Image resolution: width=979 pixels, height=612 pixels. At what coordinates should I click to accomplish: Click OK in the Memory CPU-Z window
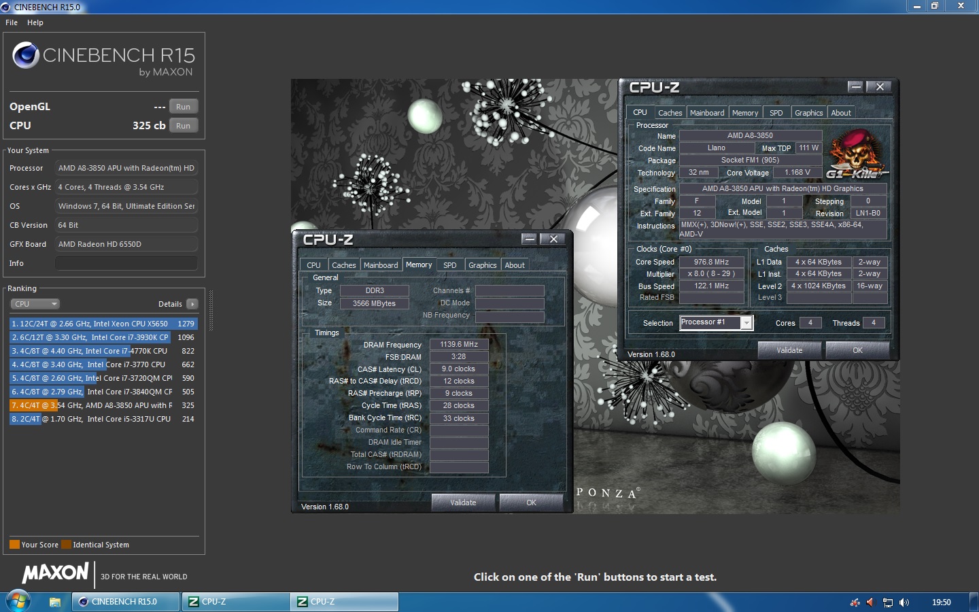532,503
